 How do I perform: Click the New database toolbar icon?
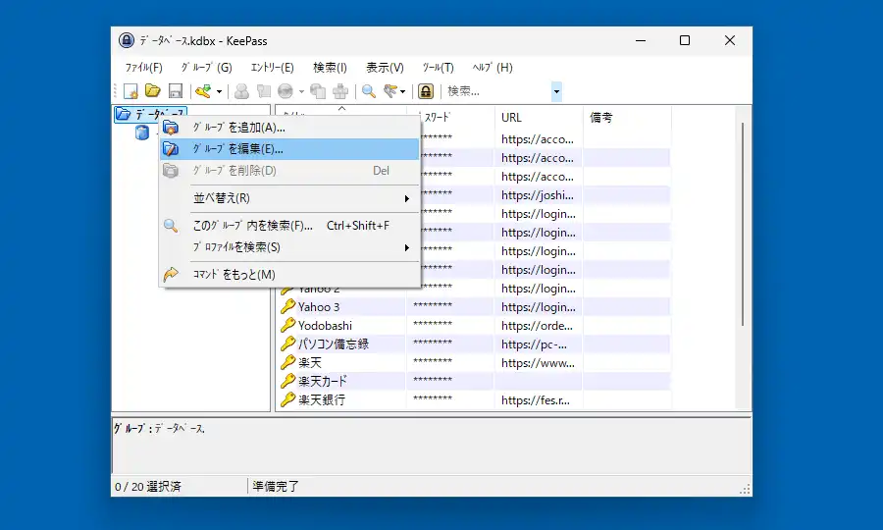[130, 91]
